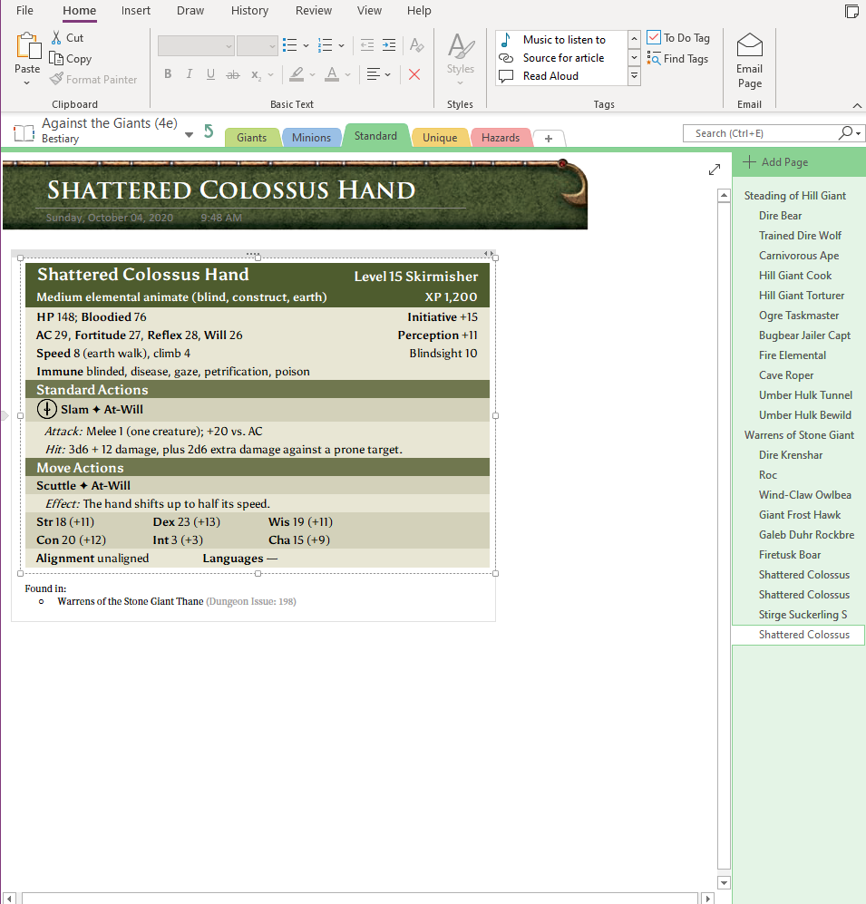The height and width of the screenshot is (904, 866).
Task: Decrease indent position
Action: click(x=366, y=45)
